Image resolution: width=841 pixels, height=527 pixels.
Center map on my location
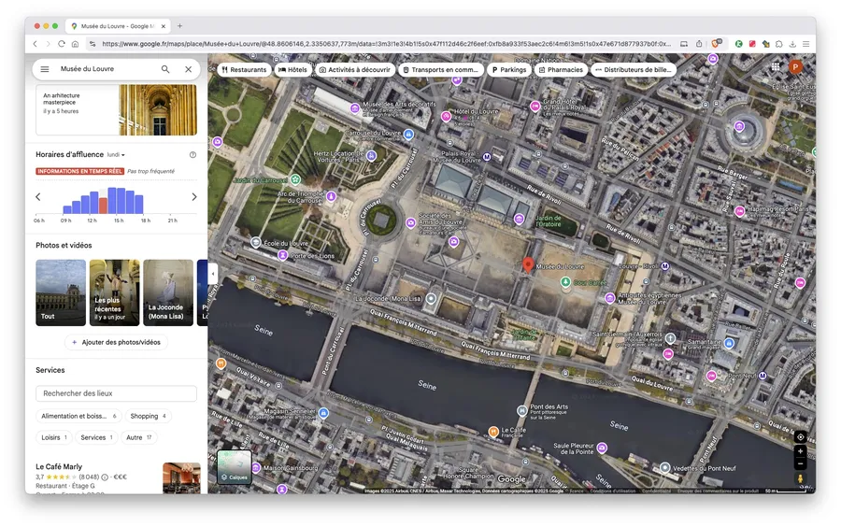[x=800, y=437]
